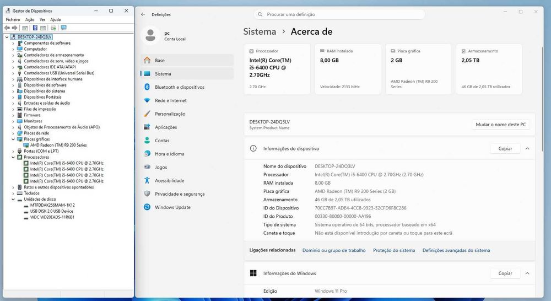Select the WDC WD20EADS-11R6B1 disk drive
551x301 pixels.
[52, 217]
